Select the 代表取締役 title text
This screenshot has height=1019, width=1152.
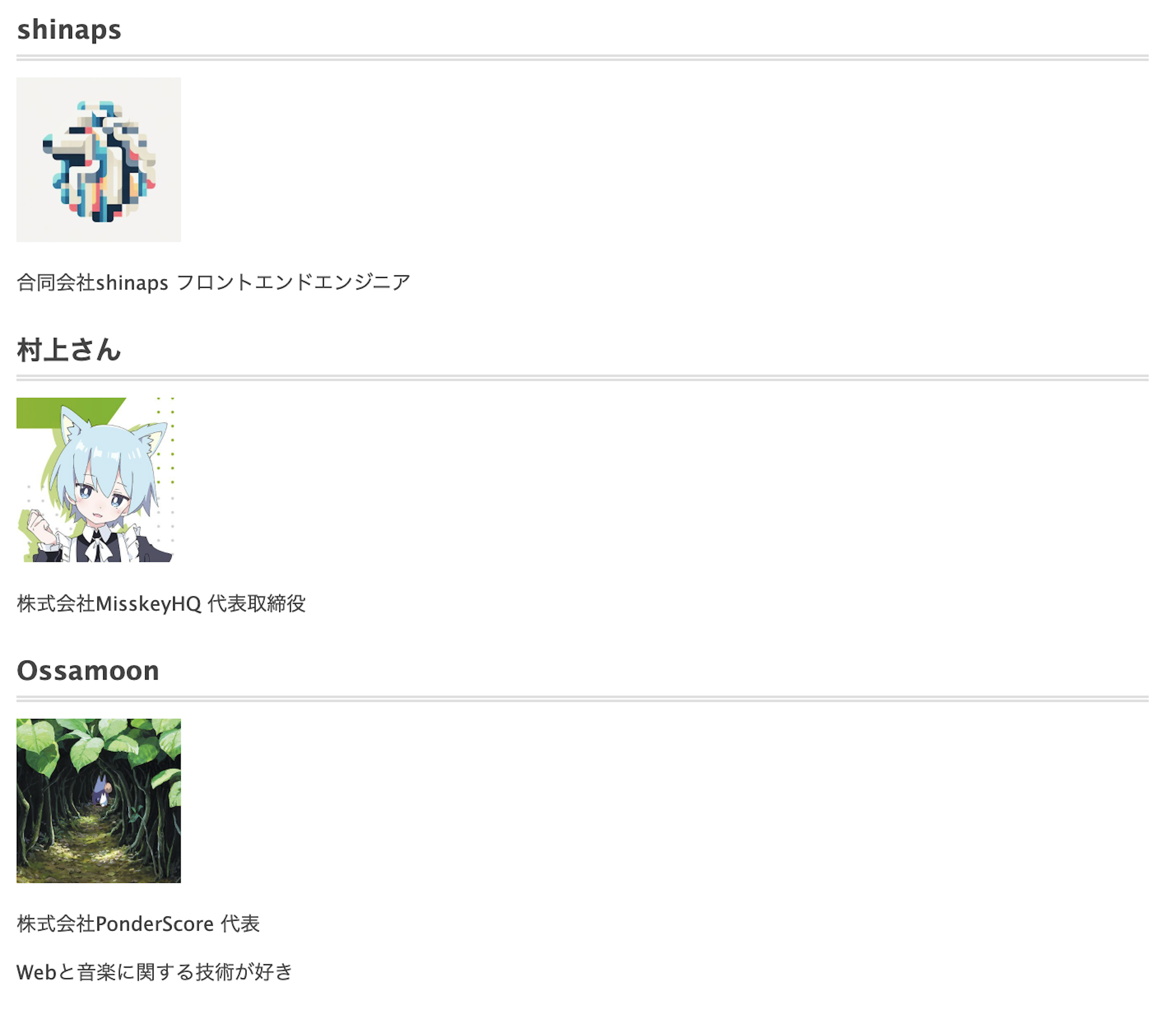[256, 604]
